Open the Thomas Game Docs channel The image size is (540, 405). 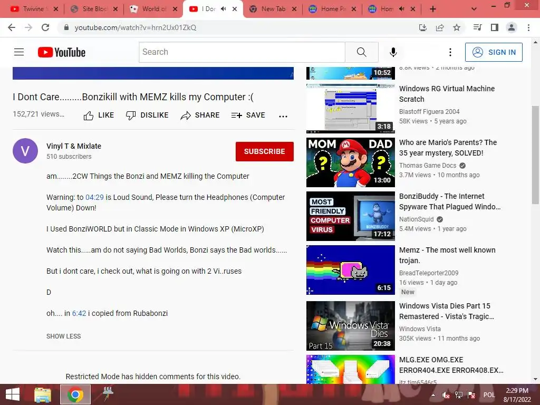tap(427, 165)
